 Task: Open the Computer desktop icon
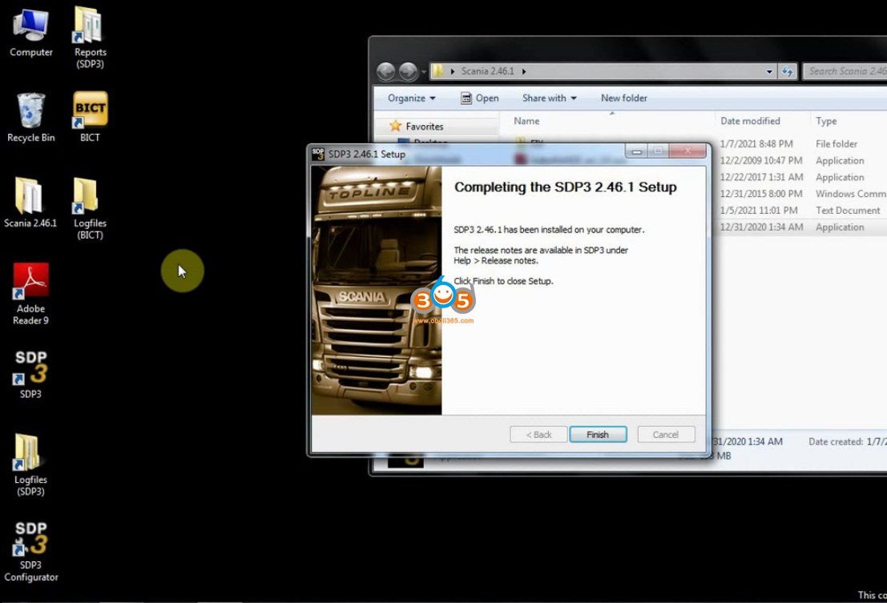(x=30, y=34)
